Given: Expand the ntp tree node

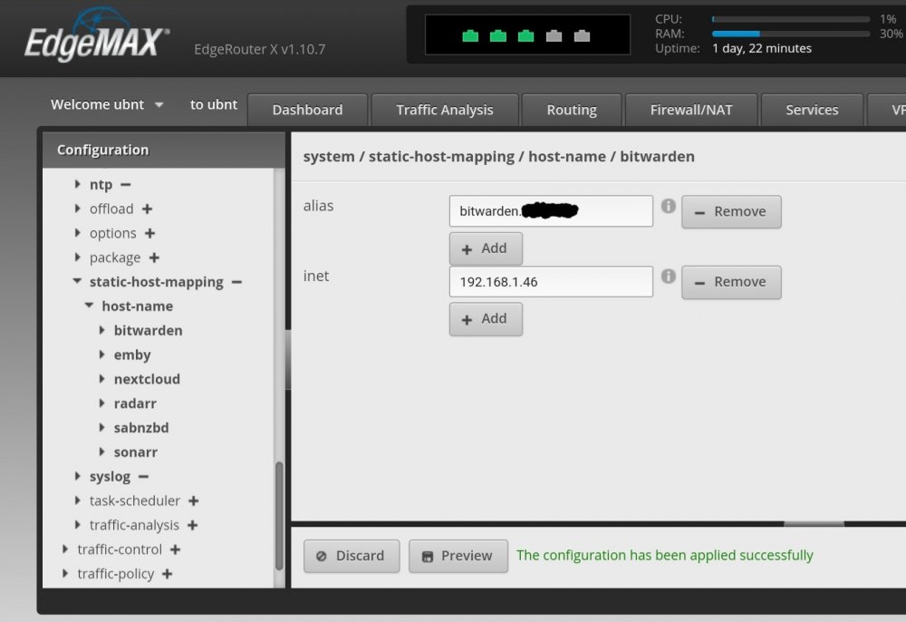Looking at the screenshot, I should click(77, 184).
